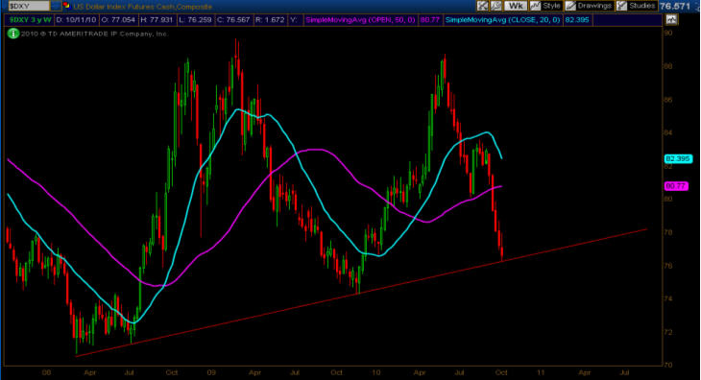Click the R: 1.672 range value
Image resolution: width=701 pixels, height=380 pixels.
[x=269, y=19]
